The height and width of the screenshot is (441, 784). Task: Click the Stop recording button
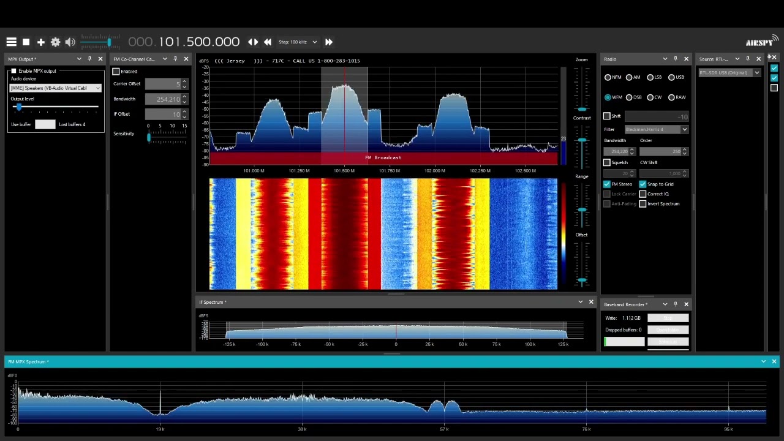668,318
